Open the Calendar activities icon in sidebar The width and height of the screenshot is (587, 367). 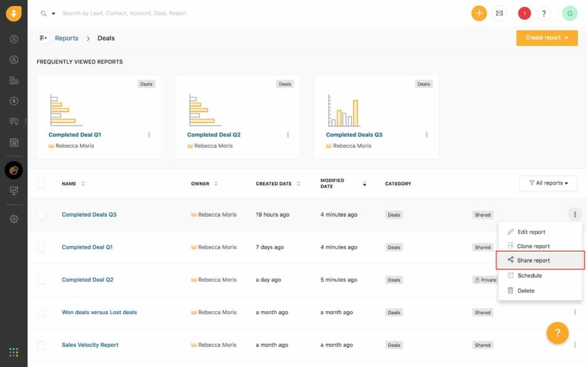tap(14, 142)
